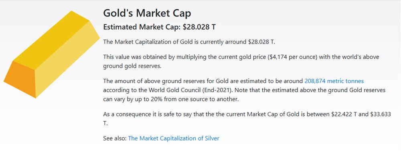Click the 'from one source to another' text

[x=201, y=99]
